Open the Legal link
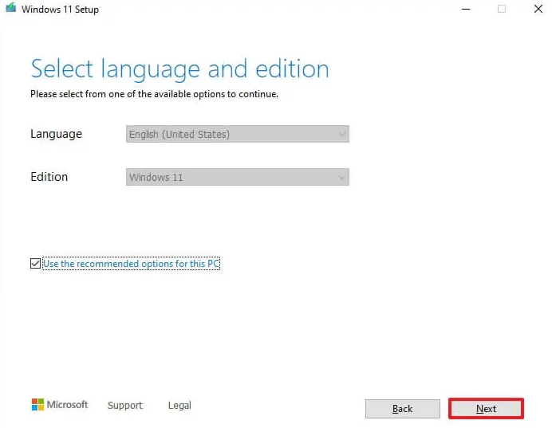The image size is (552, 428). 179,406
